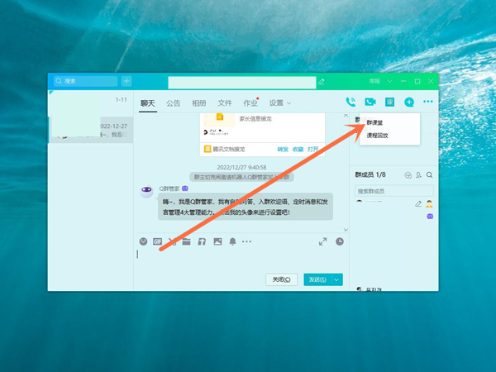Expand the send button dropdown arrow
This screenshot has height=372, width=496.
(337, 279)
